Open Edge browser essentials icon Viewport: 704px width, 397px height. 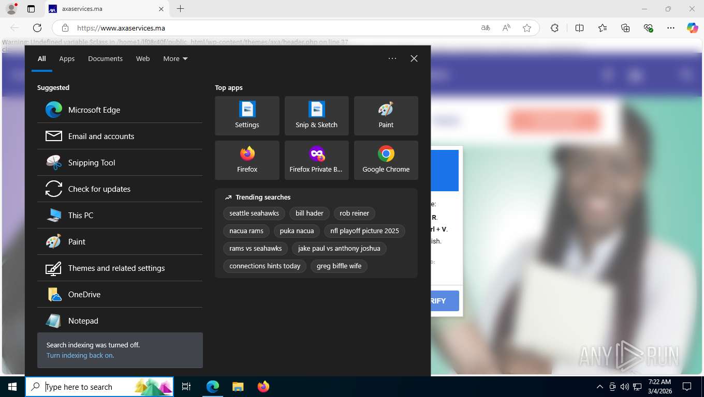pos(648,28)
